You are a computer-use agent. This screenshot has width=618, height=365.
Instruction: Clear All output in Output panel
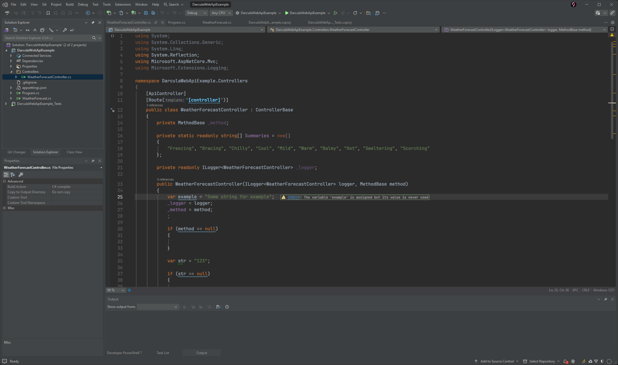(209, 307)
